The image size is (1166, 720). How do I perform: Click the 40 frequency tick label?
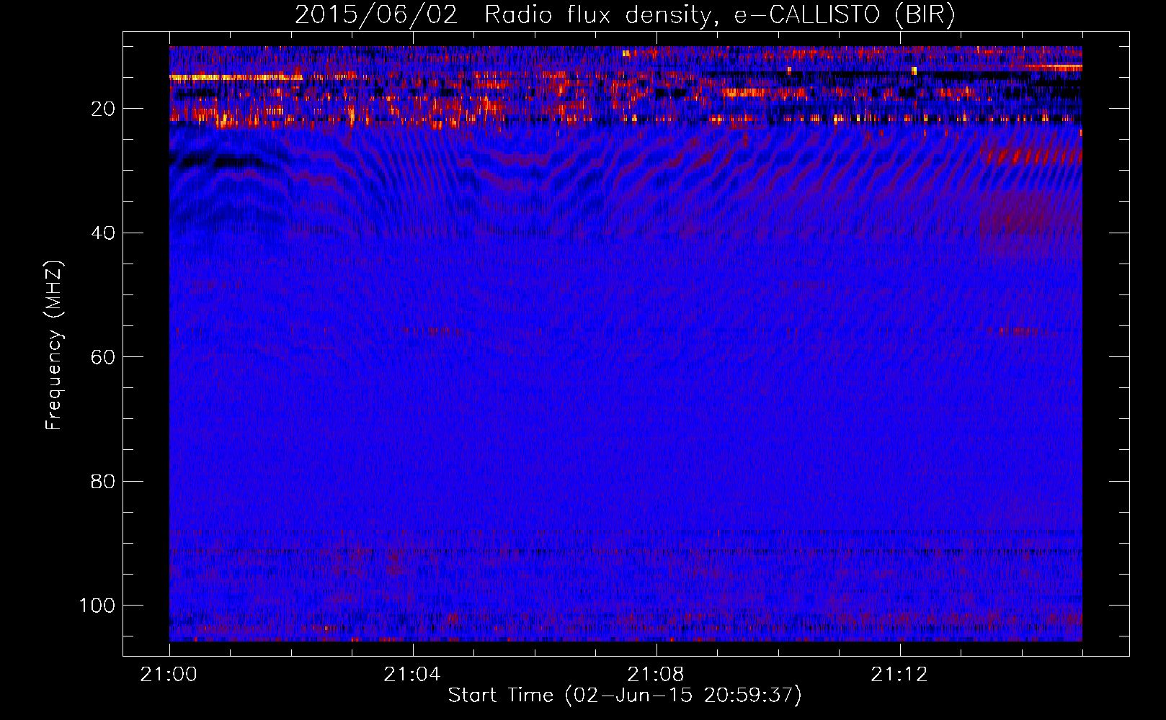pos(104,233)
